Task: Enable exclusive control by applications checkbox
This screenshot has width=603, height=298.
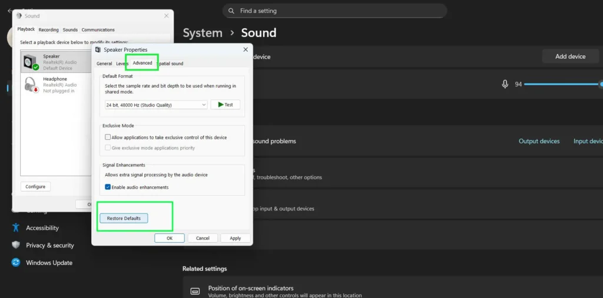Action: tap(108, 137)
